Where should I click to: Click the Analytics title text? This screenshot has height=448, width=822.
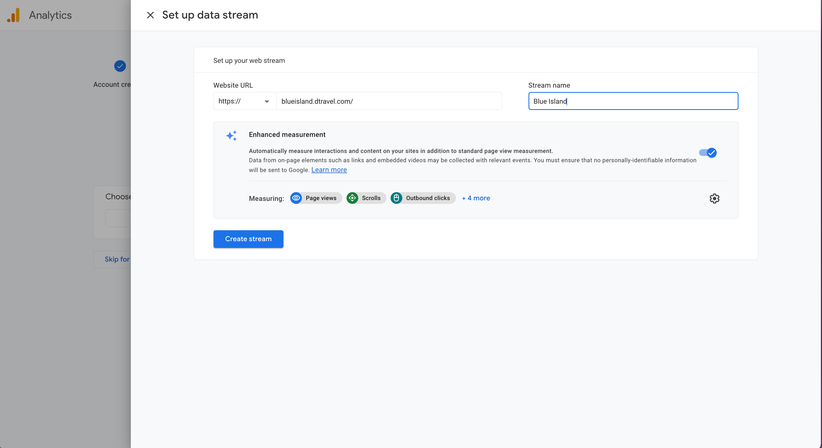[50, 15]
